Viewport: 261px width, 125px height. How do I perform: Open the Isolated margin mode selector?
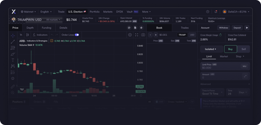pyautogui.click(x=212, y=49)
